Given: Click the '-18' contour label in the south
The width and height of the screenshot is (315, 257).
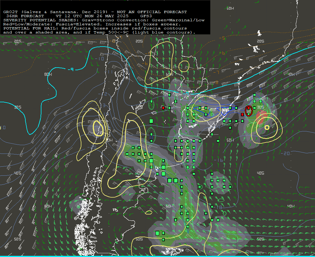Looking at the screenshot, I should point(218,207).
